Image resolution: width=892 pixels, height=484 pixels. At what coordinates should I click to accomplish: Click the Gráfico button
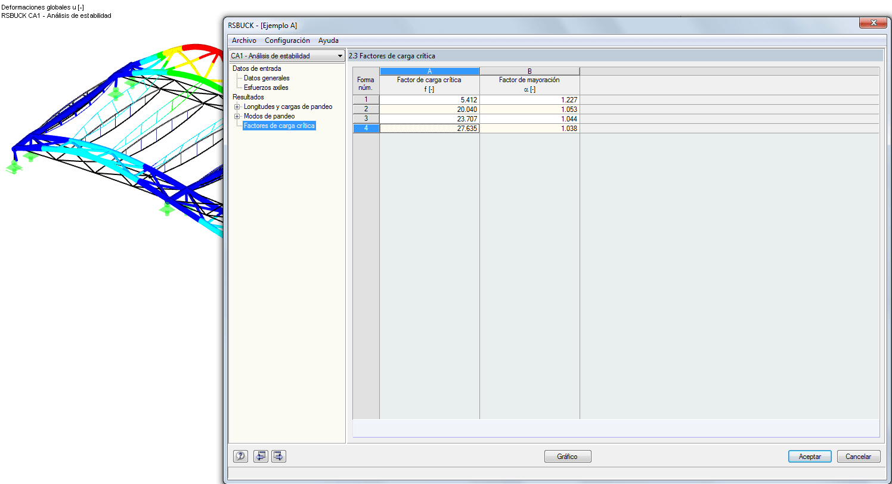tap(568, 457)
